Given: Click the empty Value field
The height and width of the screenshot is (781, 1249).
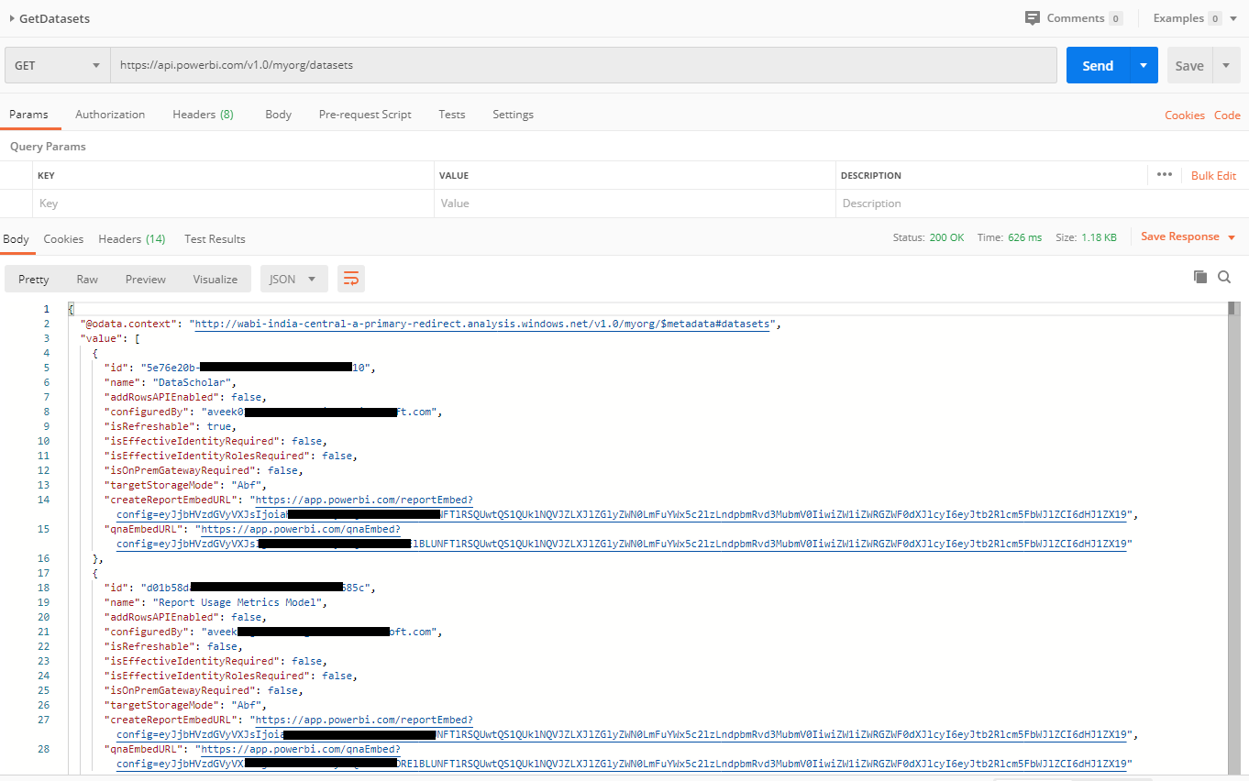Looking at the screenshot, I should (636, 203).
